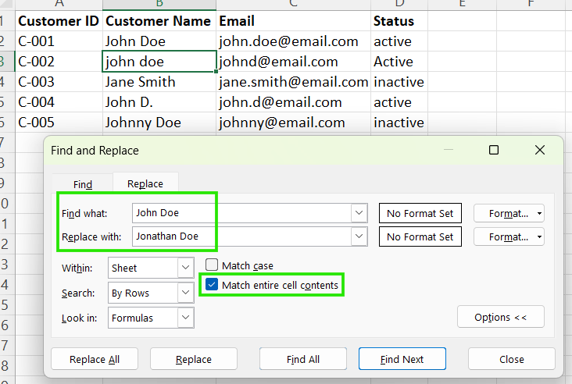Select the Johnny Doe cell

(x=159, y=123)
